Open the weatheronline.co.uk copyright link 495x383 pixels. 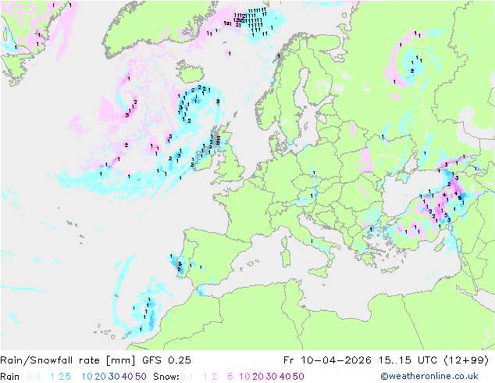(429, 376)
